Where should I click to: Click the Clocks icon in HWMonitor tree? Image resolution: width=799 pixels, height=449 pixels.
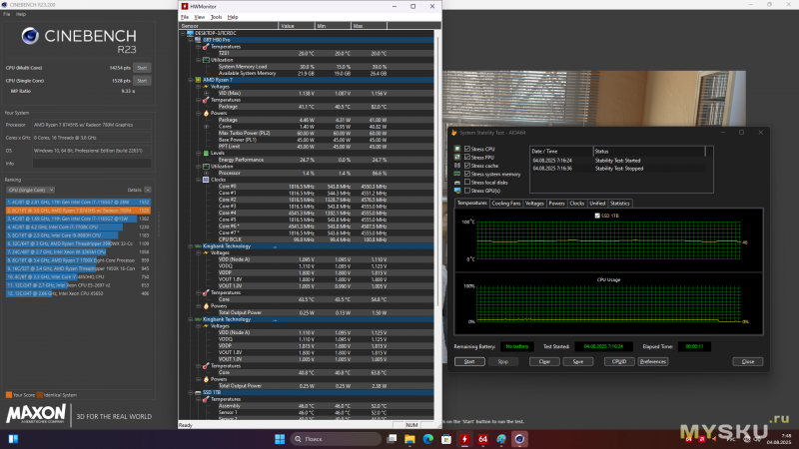(x=206, y=180)
